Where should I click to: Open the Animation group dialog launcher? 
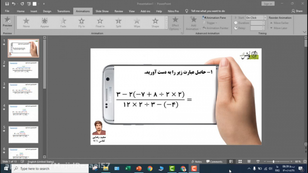click(182, 34)
